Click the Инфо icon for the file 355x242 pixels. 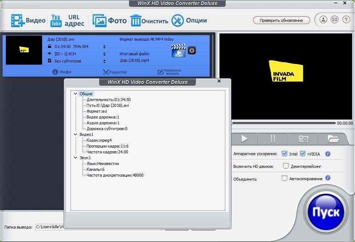click(x=55, y=72)
